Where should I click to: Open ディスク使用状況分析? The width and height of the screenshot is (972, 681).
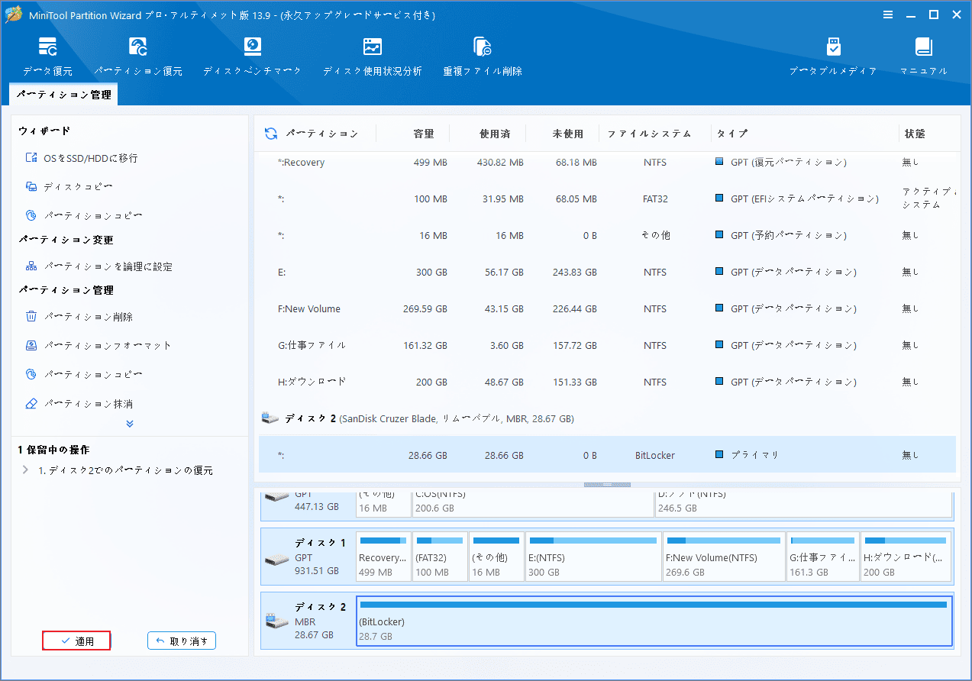pos(372,56)
